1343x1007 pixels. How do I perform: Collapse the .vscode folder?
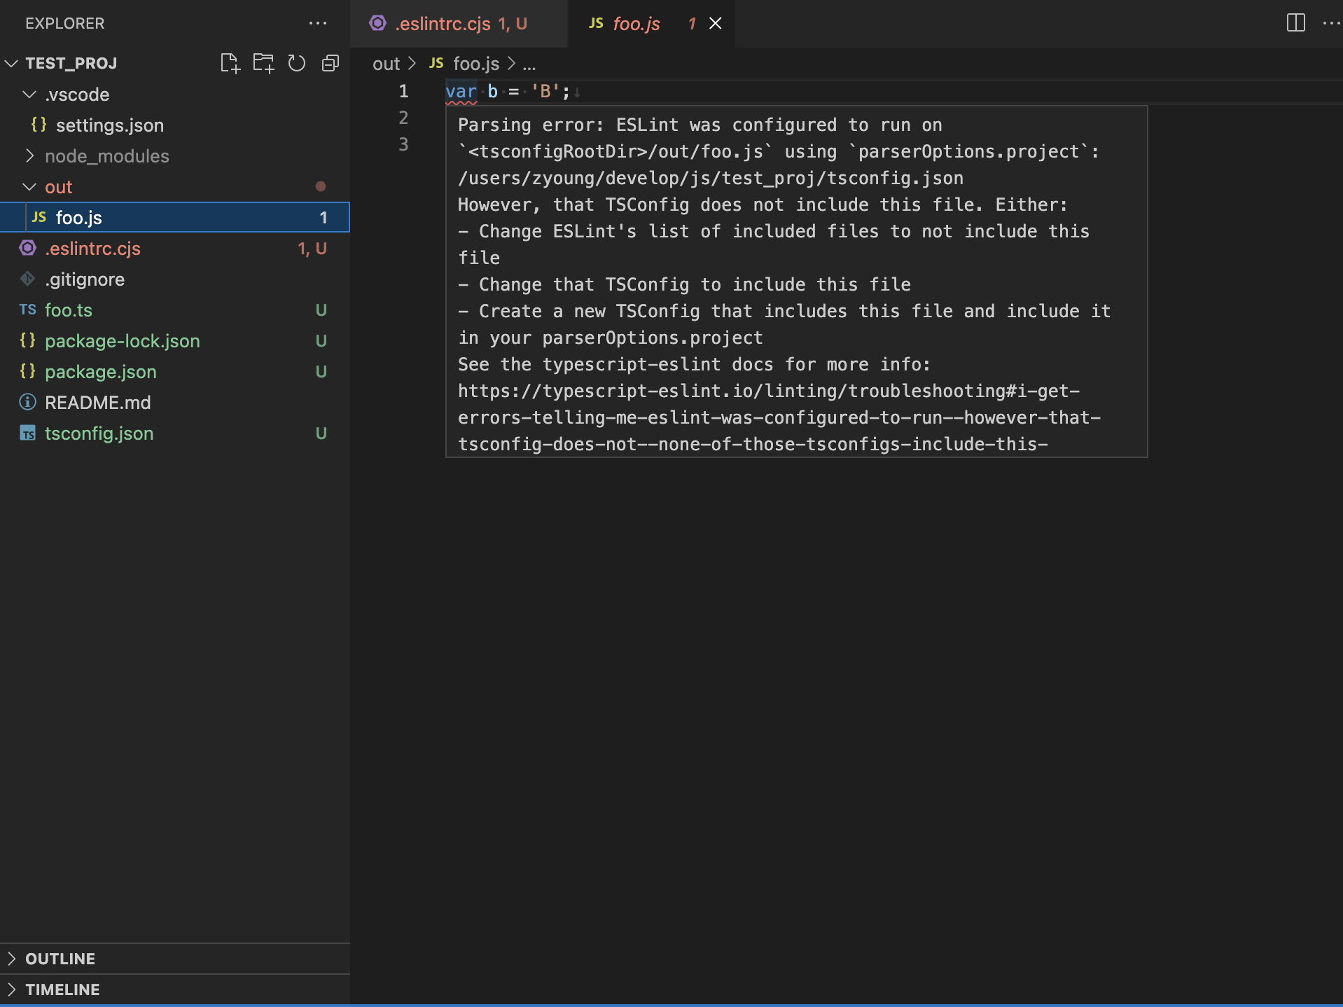pos(29,94)
